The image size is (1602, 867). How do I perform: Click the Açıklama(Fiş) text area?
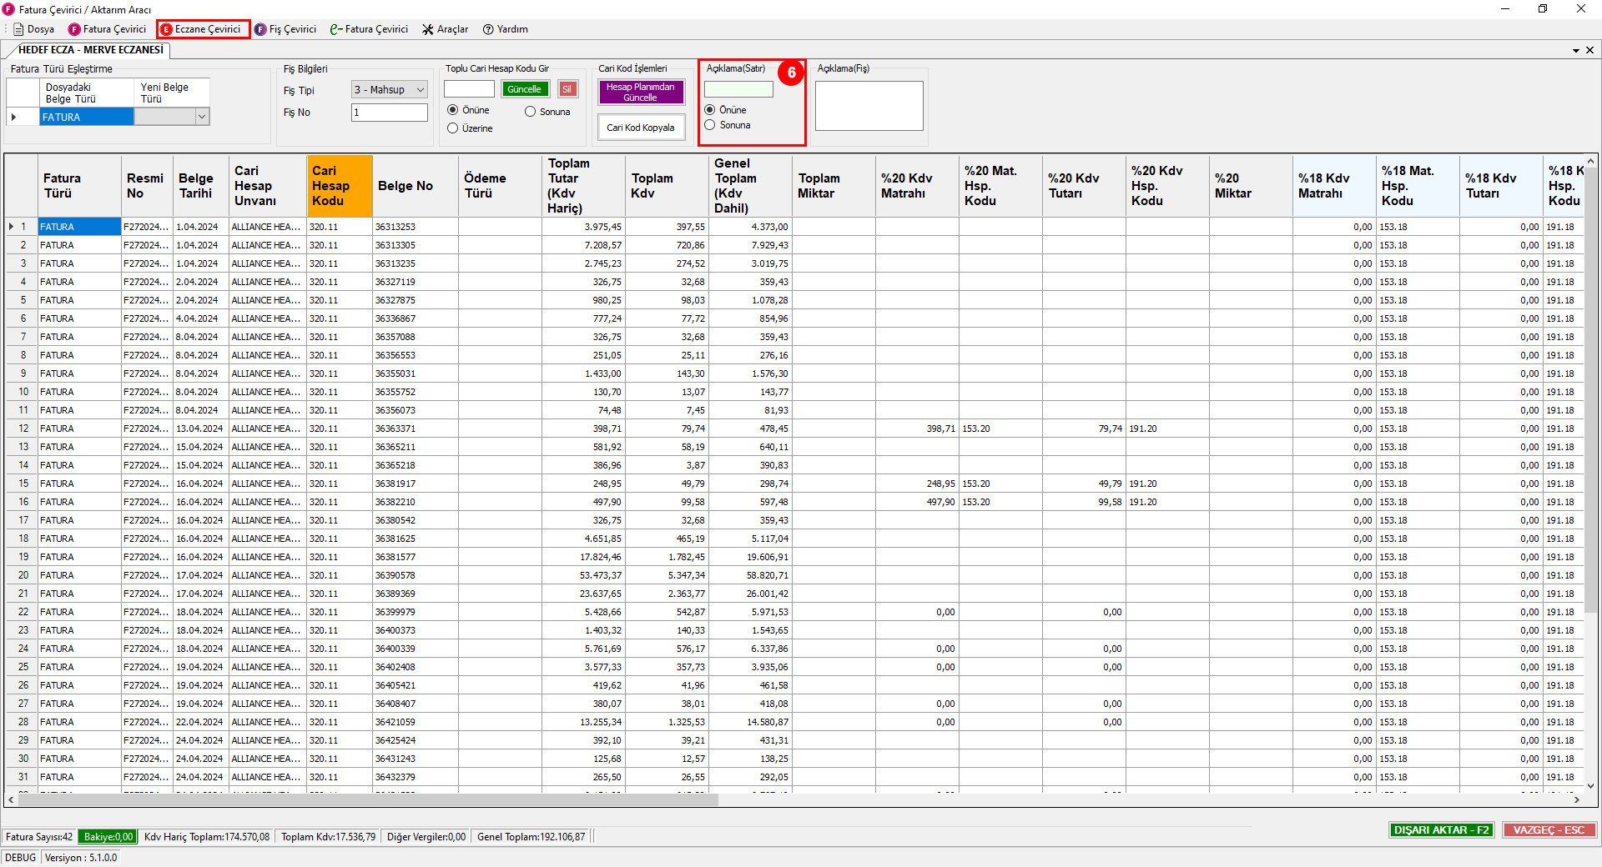pyautogui.click(x=869, y=106)
